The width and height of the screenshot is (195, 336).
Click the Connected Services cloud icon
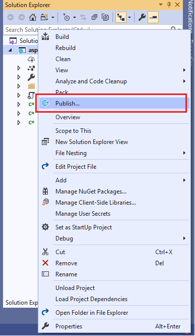click(31, 59)
